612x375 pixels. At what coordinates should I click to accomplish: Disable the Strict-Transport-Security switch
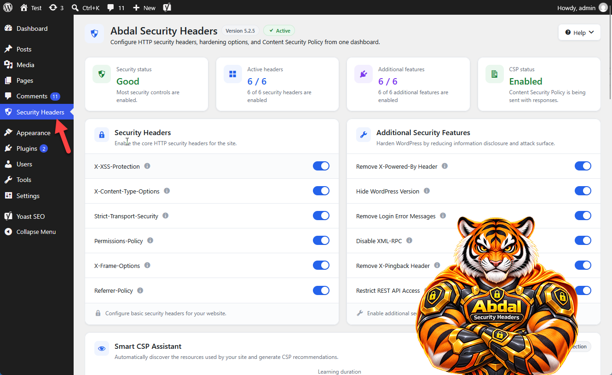click(x=321, y=216)
